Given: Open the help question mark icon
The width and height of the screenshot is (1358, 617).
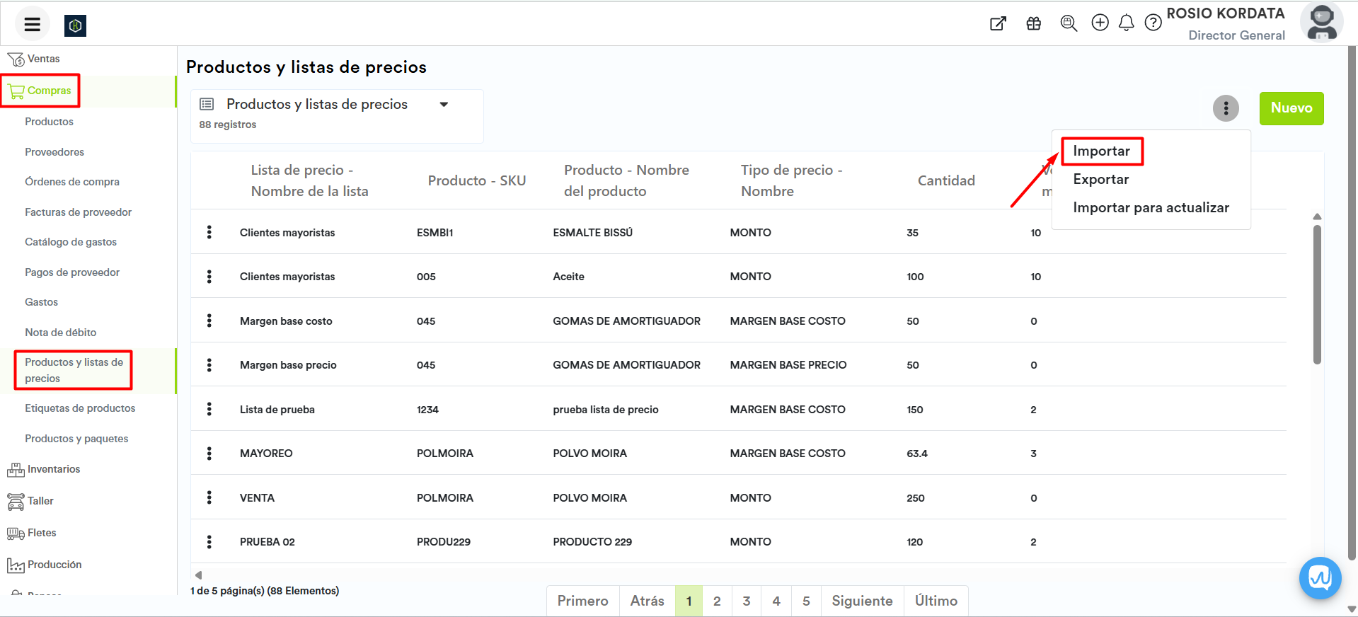Looking at the screenshot, I should coord(1153,23).
